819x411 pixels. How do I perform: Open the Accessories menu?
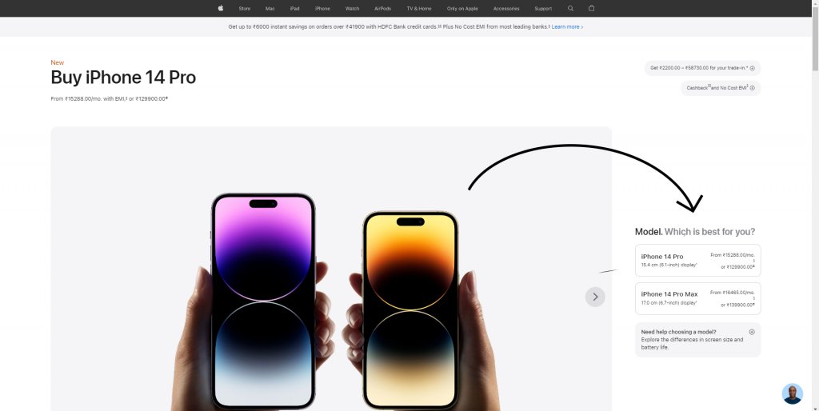[506, 8]
